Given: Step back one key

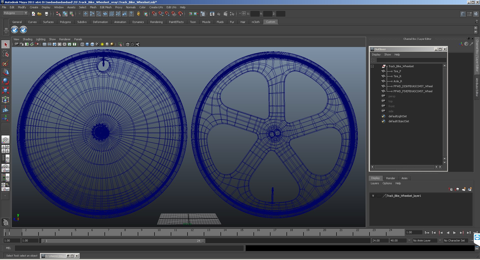Looking at the screenshot, I should pyautogui.click(x=441, y=233).
